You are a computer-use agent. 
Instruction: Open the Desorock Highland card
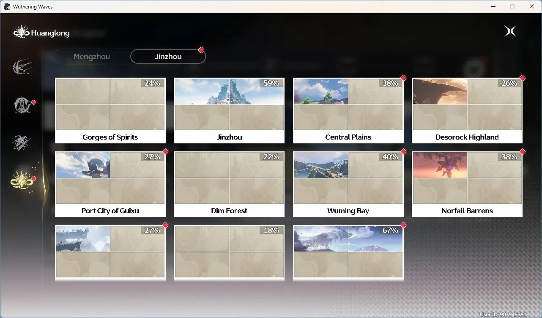pos(467,111)
